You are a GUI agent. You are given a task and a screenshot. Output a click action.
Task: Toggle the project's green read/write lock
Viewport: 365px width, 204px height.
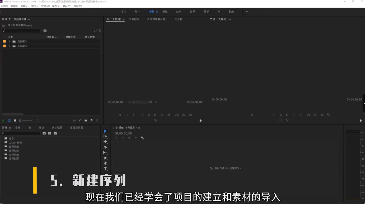click(x=4, y=121)
